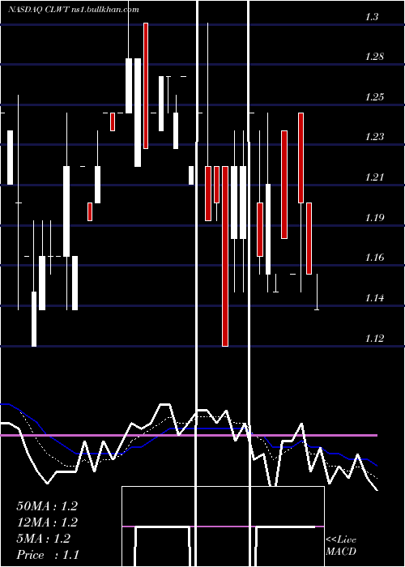
Task: Click the 12MA : 1.2 readout
Action: pyautogui.click(x=47, y=522)
